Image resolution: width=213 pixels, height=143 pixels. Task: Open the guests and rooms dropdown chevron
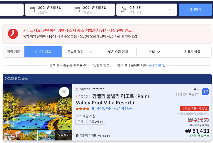(x=170, y=9)
